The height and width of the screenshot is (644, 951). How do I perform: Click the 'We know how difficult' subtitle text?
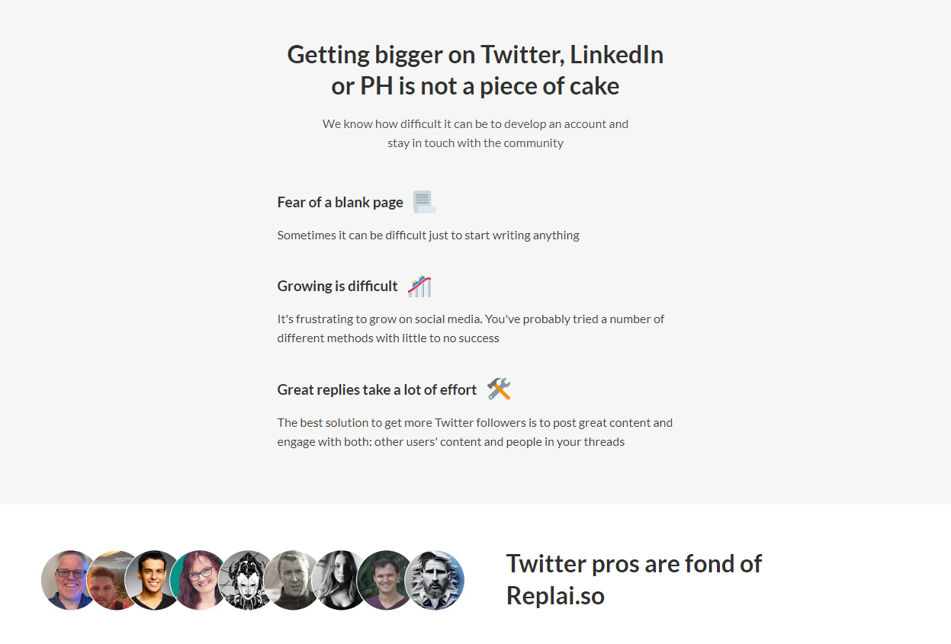tap(475, 133)
